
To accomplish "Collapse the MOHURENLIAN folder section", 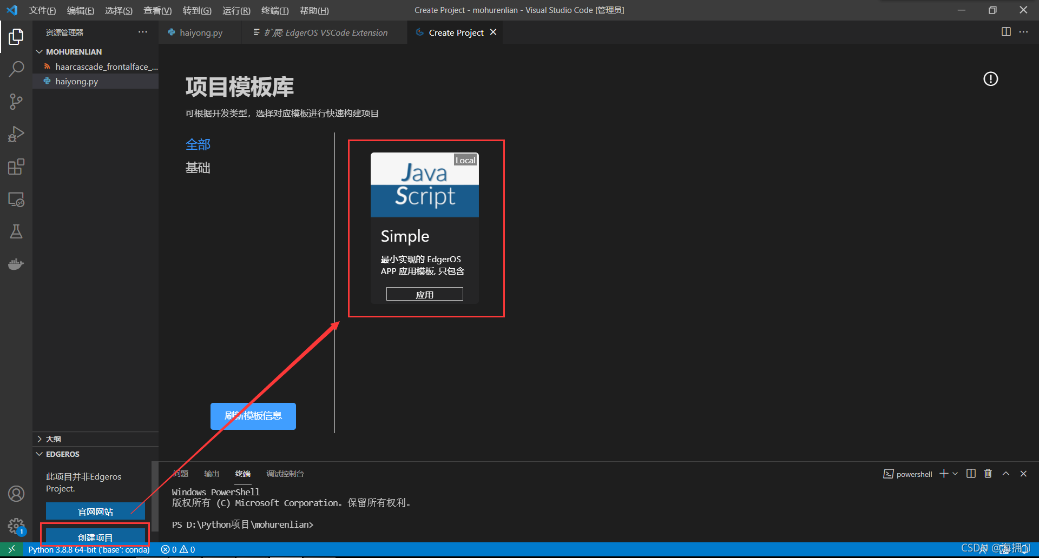I will pos(39,51).
